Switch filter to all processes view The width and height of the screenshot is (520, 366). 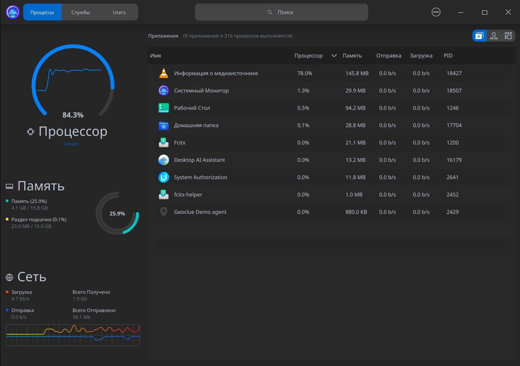(x=508, y=36)
